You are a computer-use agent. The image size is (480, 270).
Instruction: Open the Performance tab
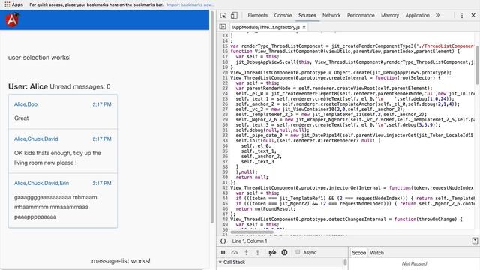coord(361,15)
